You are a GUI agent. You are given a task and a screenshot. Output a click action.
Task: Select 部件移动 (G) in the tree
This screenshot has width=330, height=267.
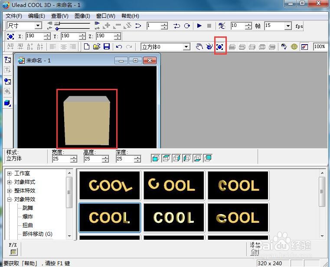(37, 234)
